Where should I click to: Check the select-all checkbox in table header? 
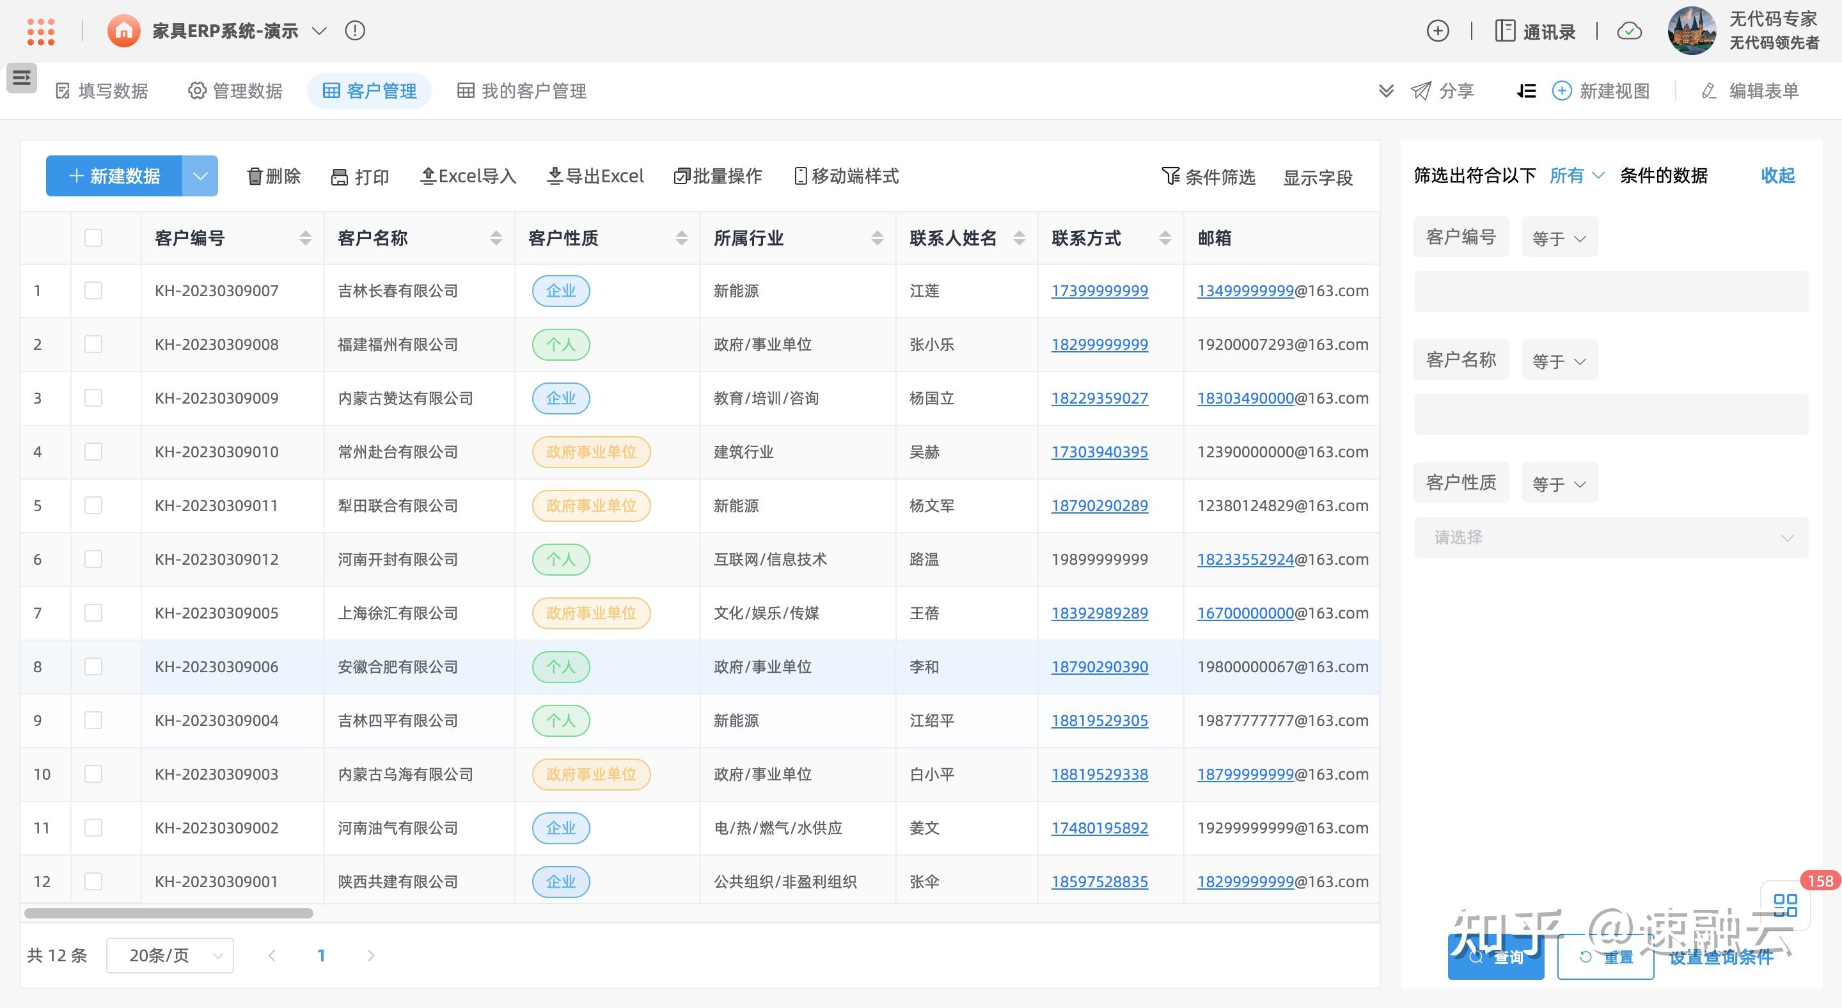(x=93, y=237)
